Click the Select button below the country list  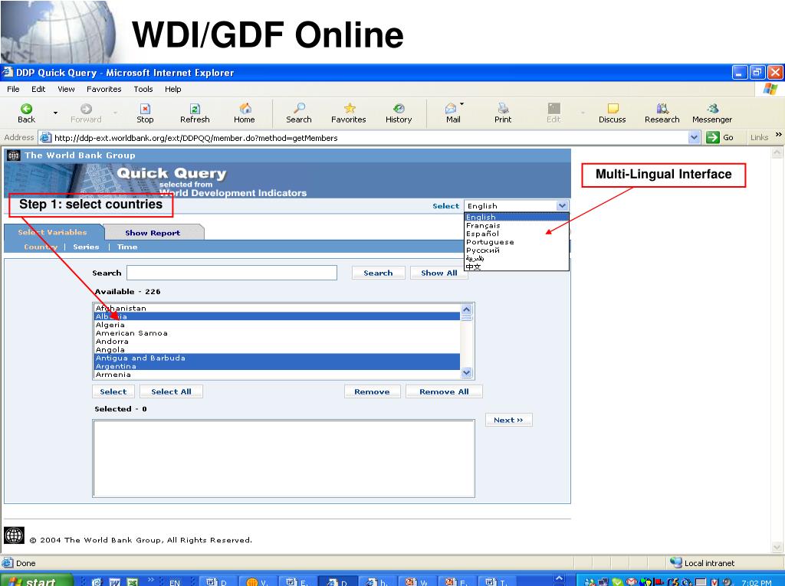(113, 391)
